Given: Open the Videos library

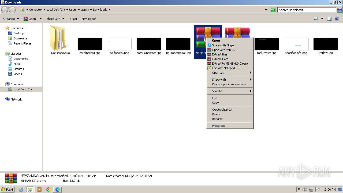Looking at the screenshot, I should click(x=17, y=74).
